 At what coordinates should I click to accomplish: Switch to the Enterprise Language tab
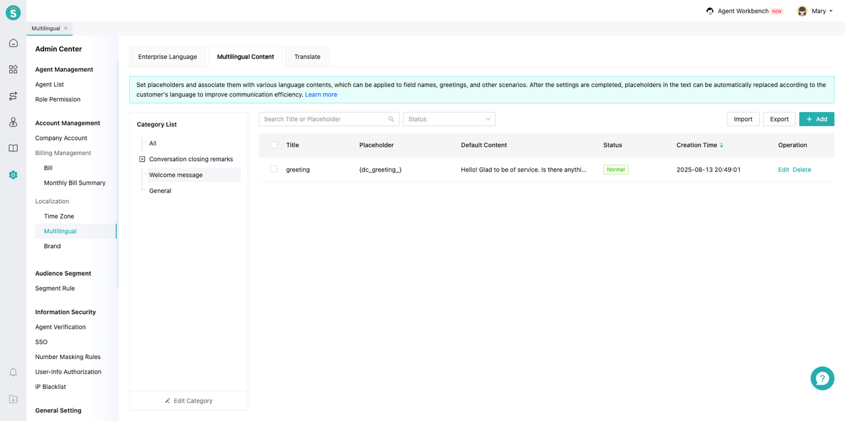click(168, 57)
